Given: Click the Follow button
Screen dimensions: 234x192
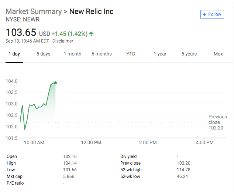Looking at the screenshot, I should pos(212,14).
